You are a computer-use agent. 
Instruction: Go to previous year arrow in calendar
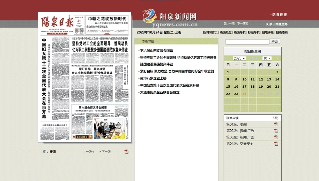(x=226, y=58)
